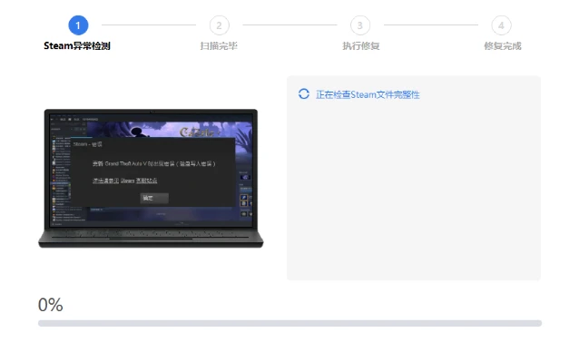579x362 pixels.
Task: Click the Steam异常检测 step label
Action: [77, 45]
